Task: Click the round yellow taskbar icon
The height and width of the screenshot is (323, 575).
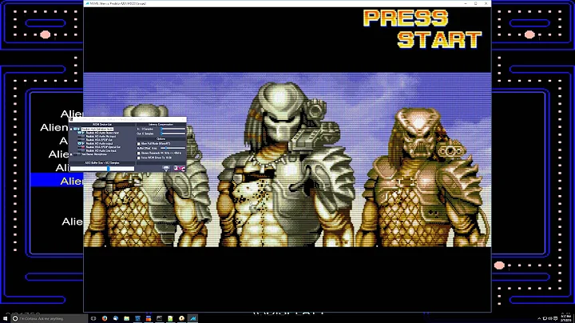Action: (x=181, y=318)
